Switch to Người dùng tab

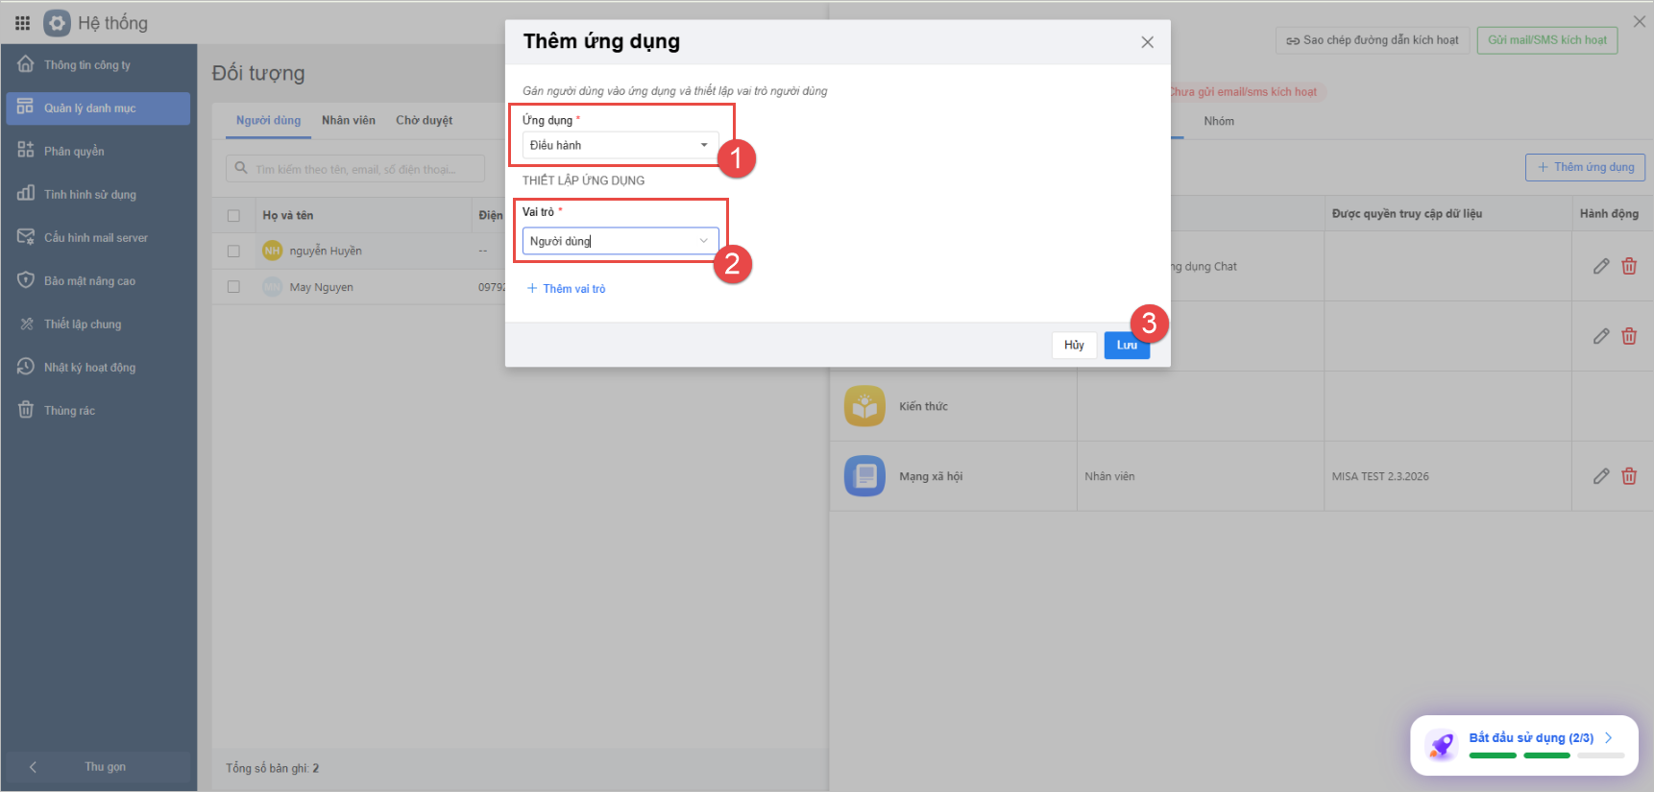(268, 121)
